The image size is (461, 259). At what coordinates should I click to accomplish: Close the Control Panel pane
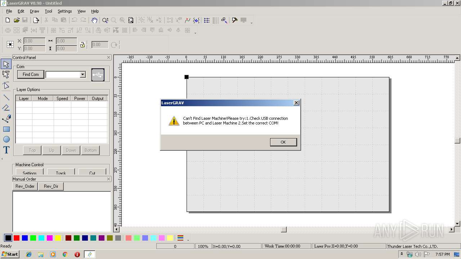[109, 57]
